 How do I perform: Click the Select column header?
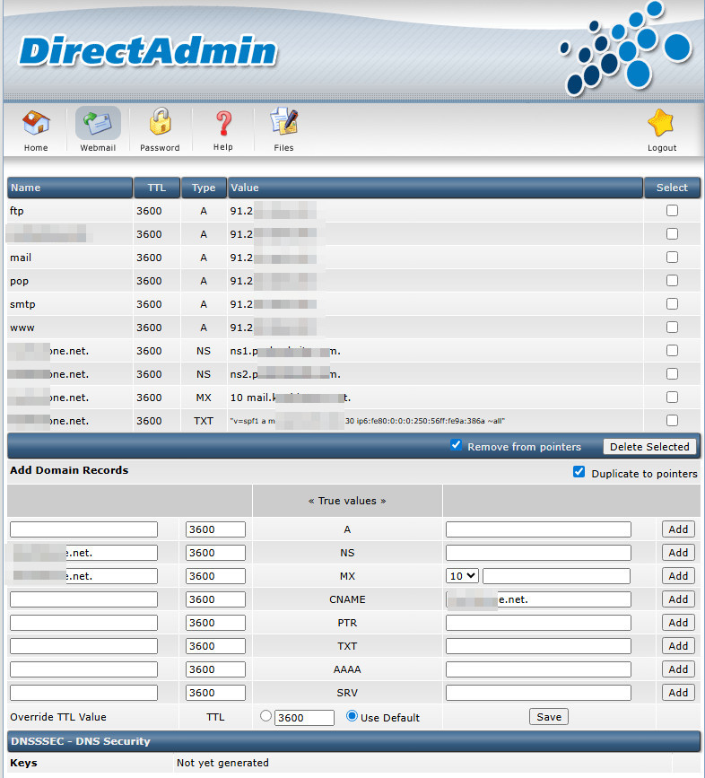pos(672,188)
